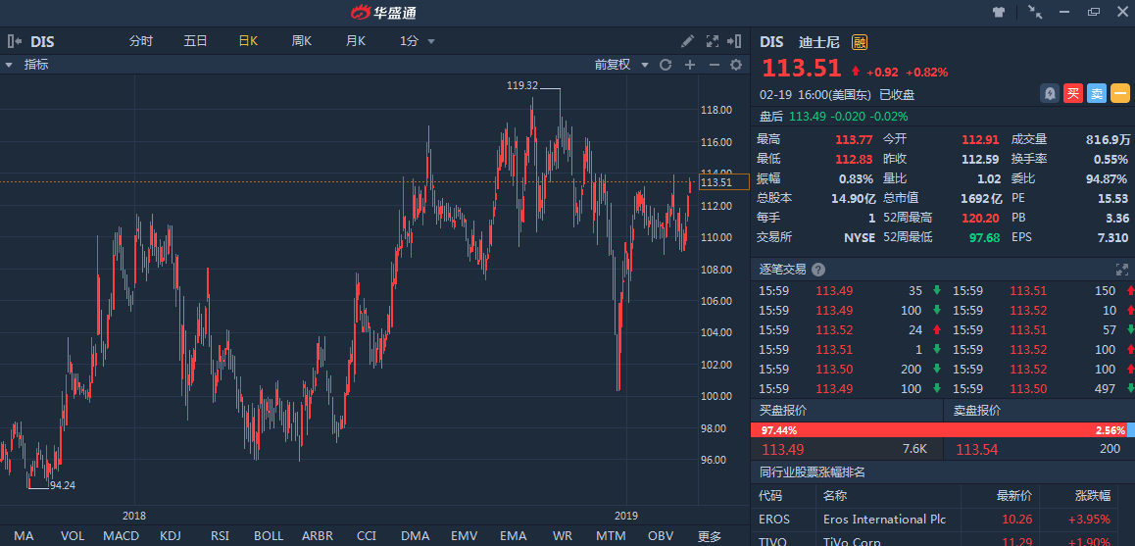Screen dimensions: 1135x546
Task: Toggle the MTM indicator
Action: pyautogui.click(x=611, y=536)
